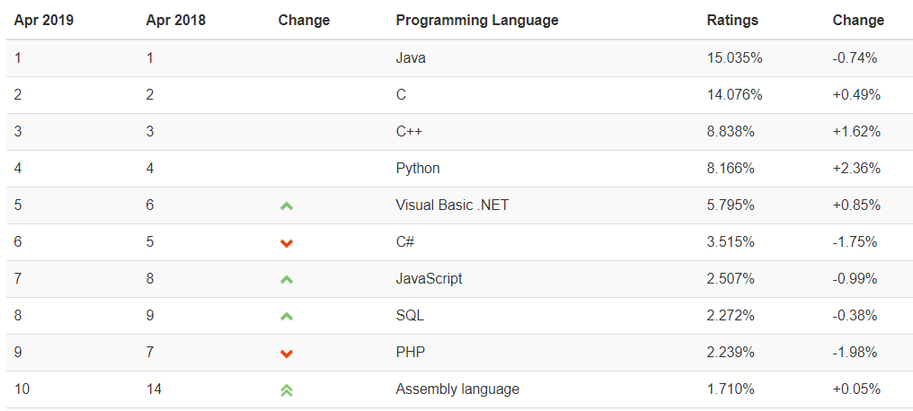Open the Python language entry
This screenshot has height=411, width=913.
tap(418, 169)
